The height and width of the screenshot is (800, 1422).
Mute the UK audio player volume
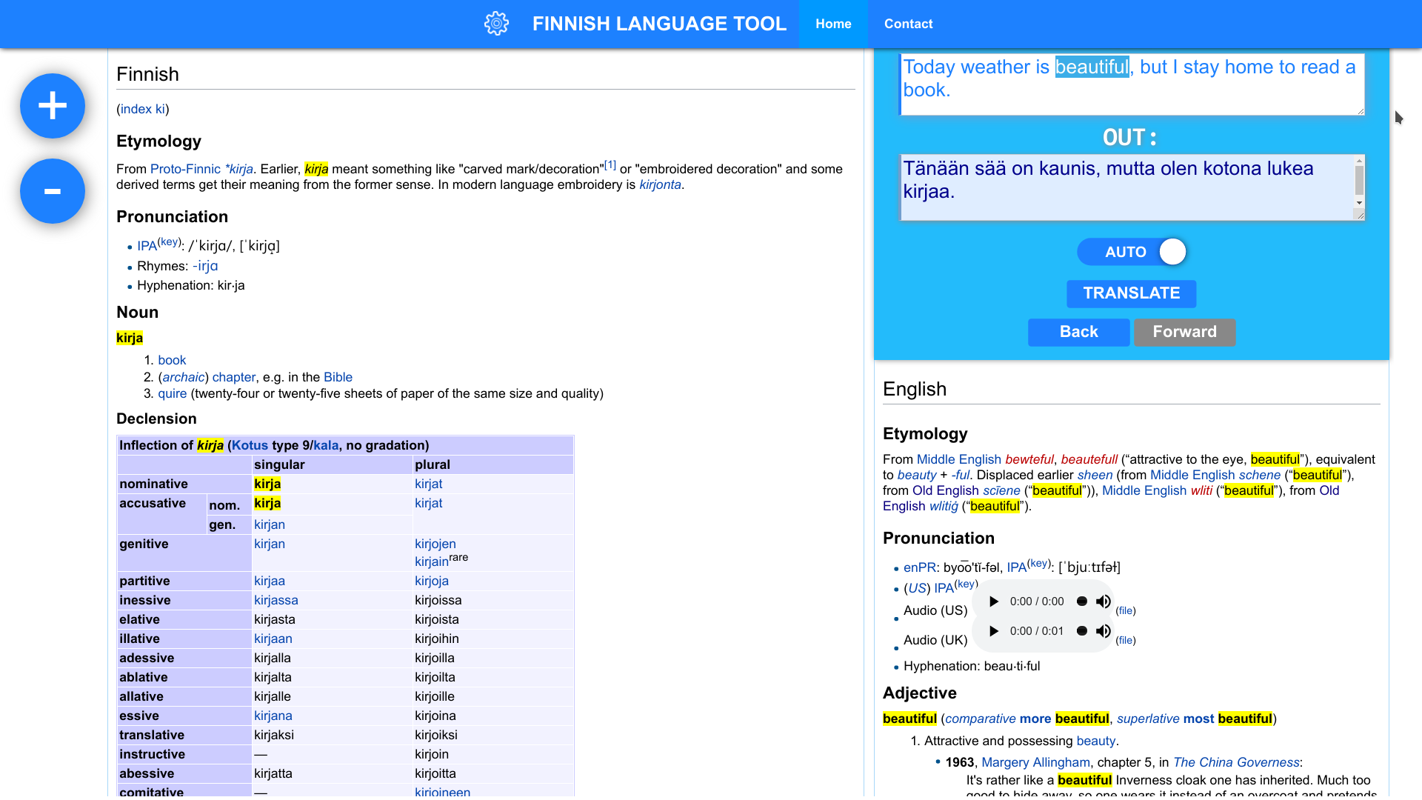coord(1104,631)
